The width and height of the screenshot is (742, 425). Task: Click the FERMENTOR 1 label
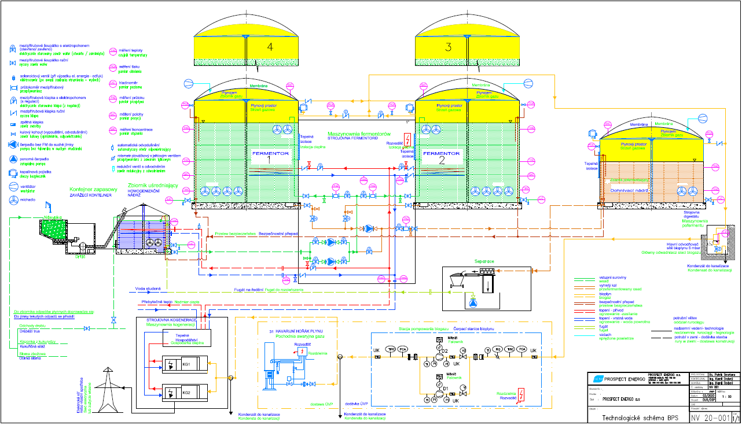pos(269,154)
